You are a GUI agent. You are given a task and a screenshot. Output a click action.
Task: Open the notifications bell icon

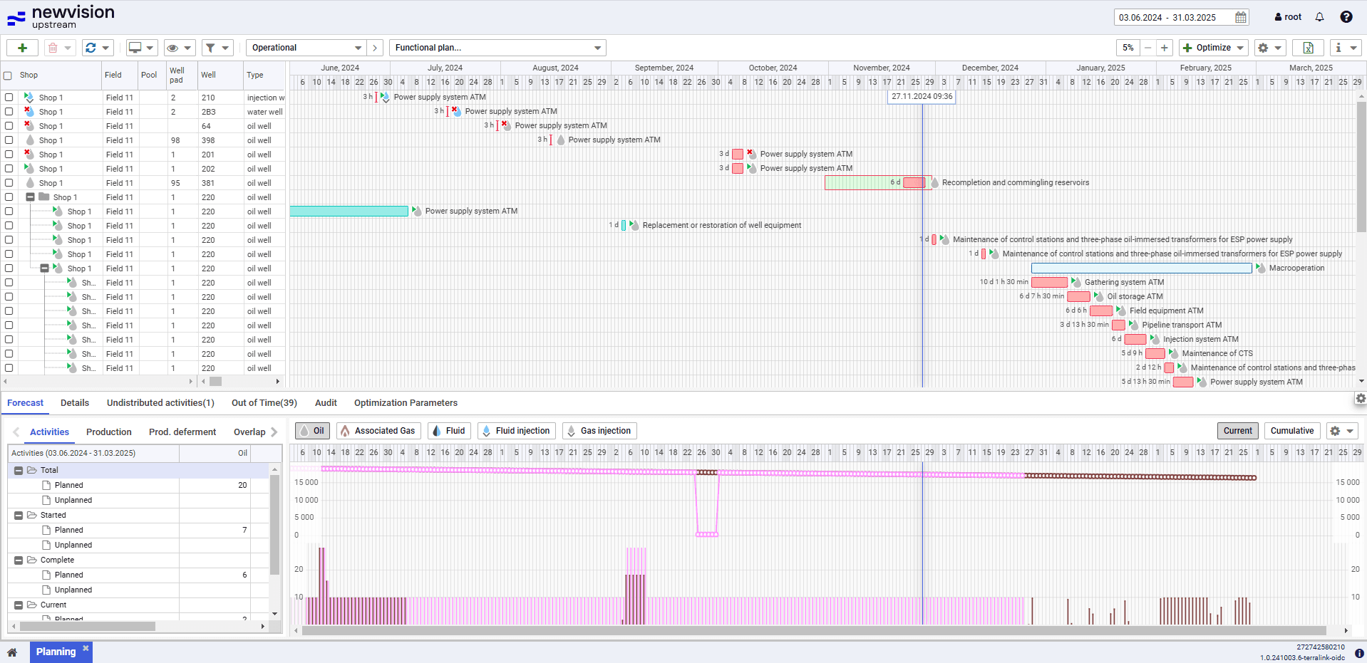(x=1319, y=17)
